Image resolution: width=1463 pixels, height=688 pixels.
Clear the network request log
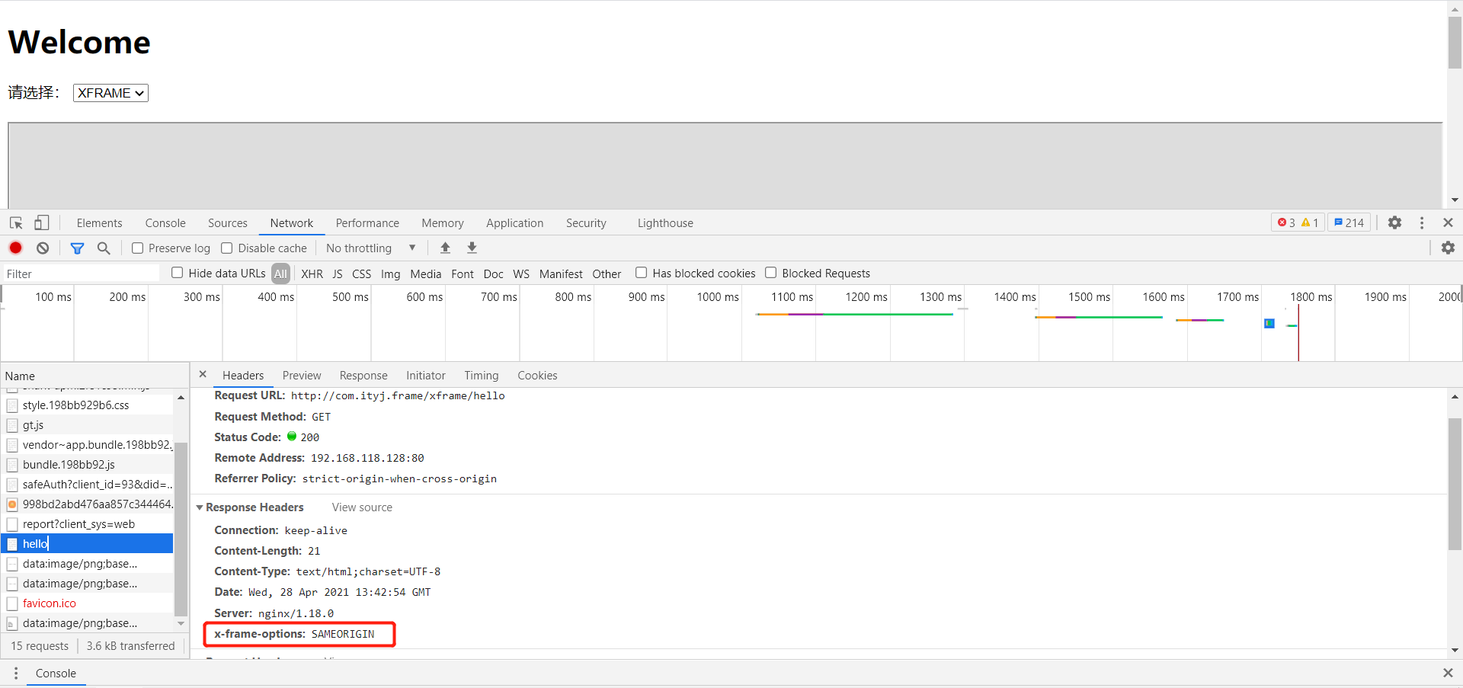[x=42, y=248]
